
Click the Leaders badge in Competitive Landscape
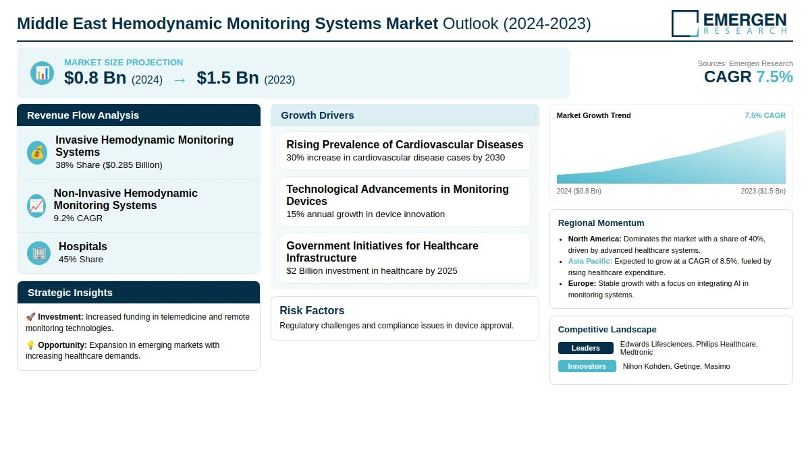(585, 348)
